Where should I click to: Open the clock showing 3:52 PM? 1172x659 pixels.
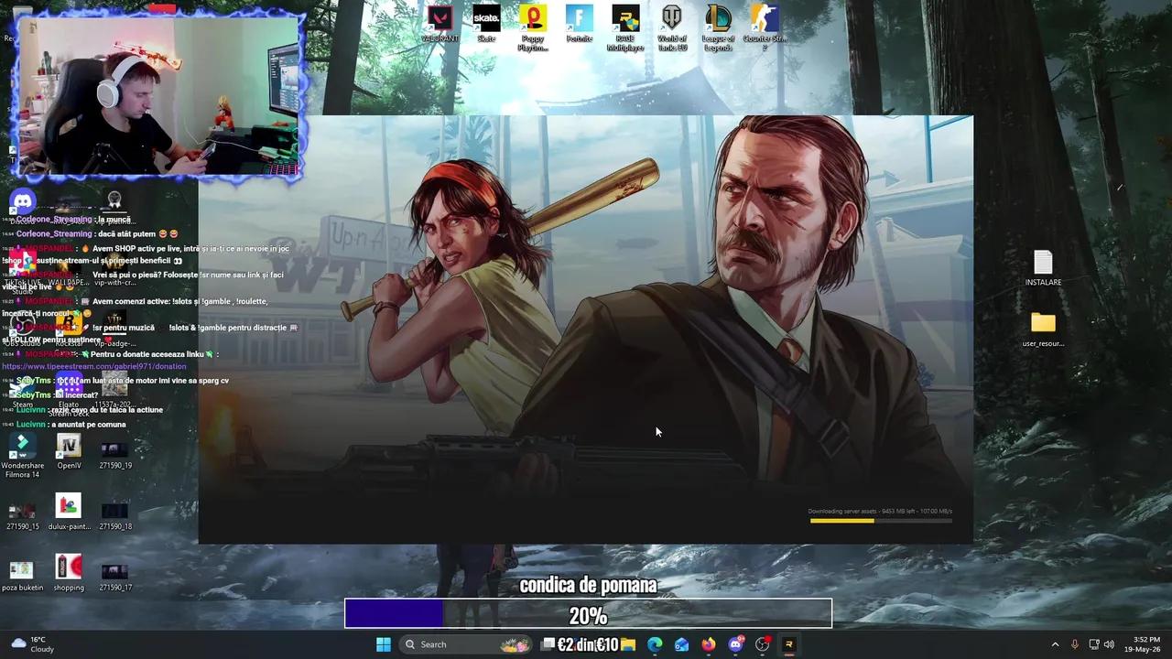[x=1146, y=644]
